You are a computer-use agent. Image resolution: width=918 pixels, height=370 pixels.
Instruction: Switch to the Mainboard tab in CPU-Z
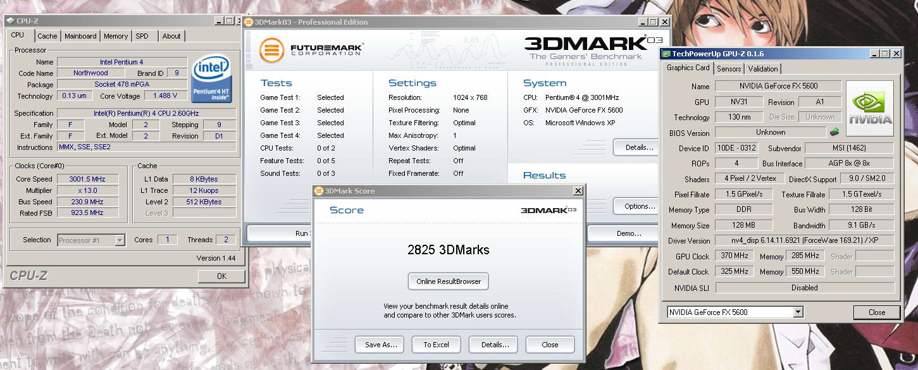coord(80,36)
